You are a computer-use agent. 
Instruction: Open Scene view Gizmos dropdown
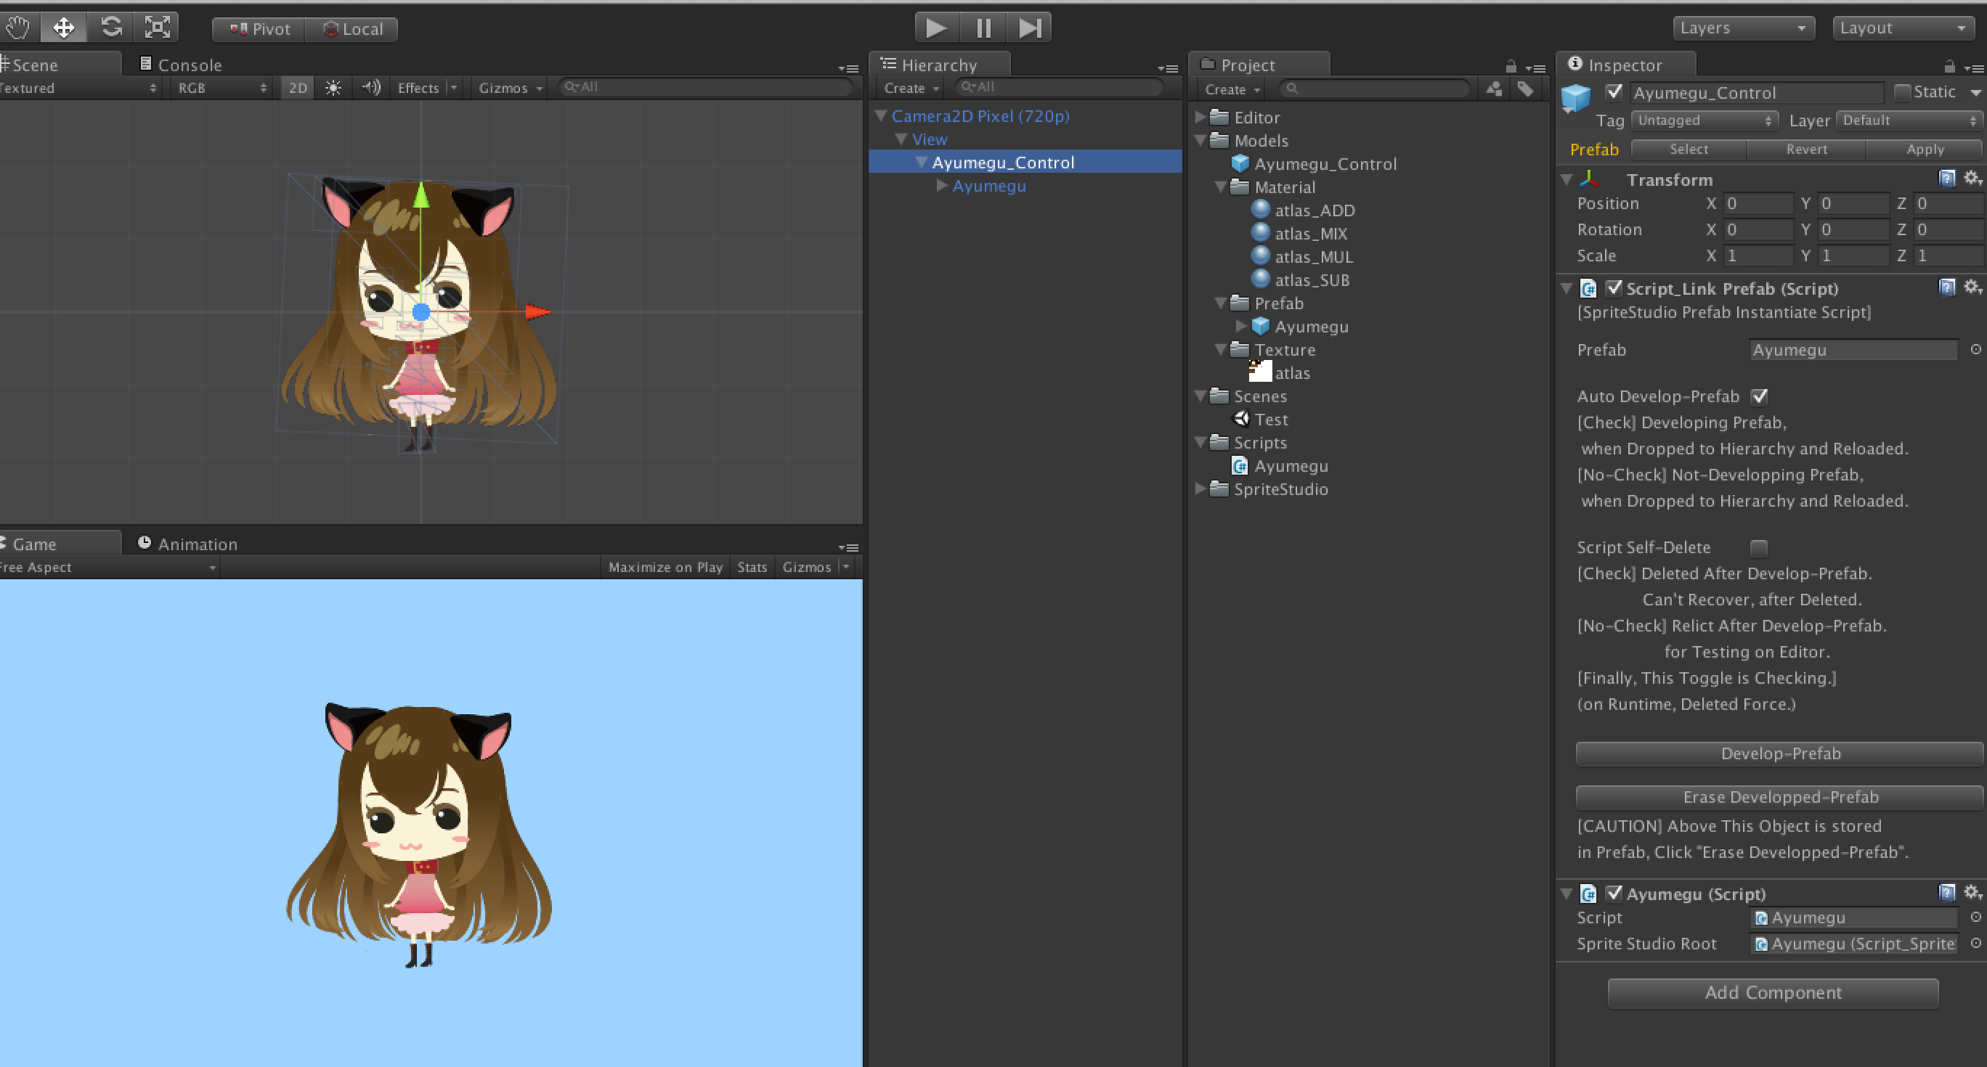(x=510, y=88)
